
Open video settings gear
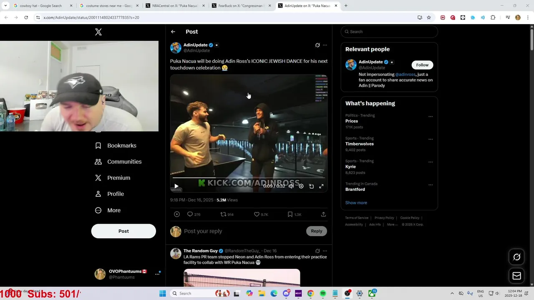(x=301, y=186)
